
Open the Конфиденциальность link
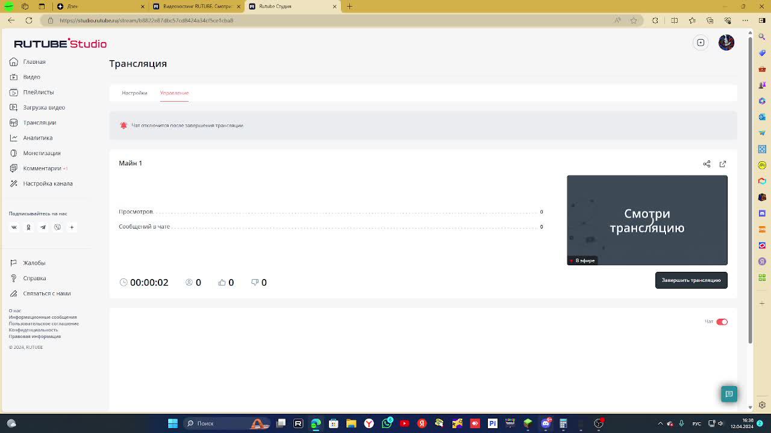click(33, 330)
